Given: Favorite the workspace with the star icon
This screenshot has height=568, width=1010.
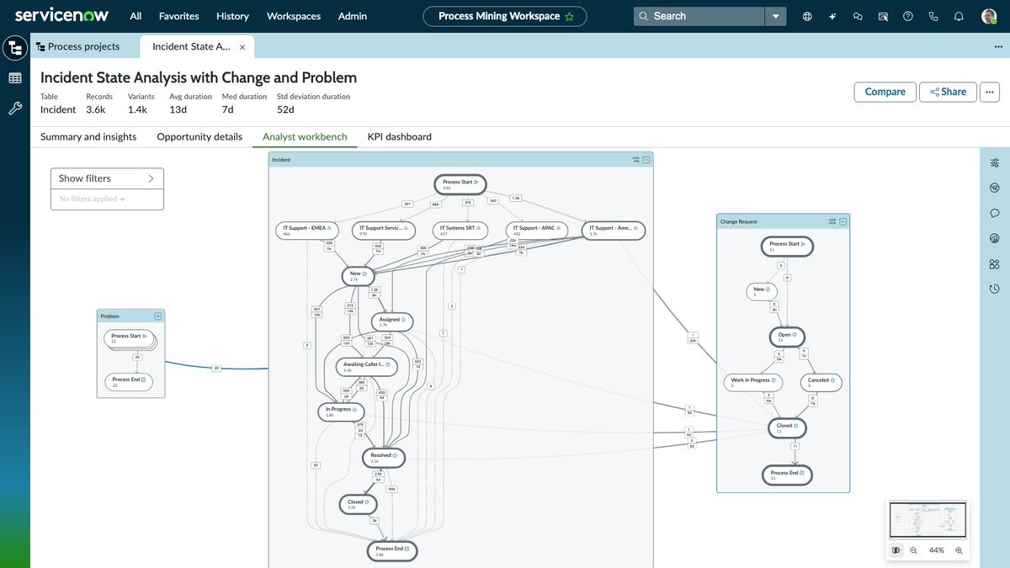Looking at the screenshot, I should (570, 16).
